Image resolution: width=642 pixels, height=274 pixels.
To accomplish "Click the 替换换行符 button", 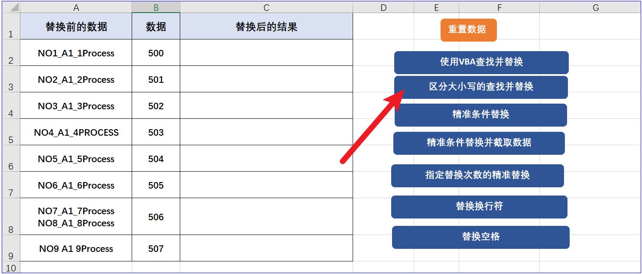I will tap(479, 207).
